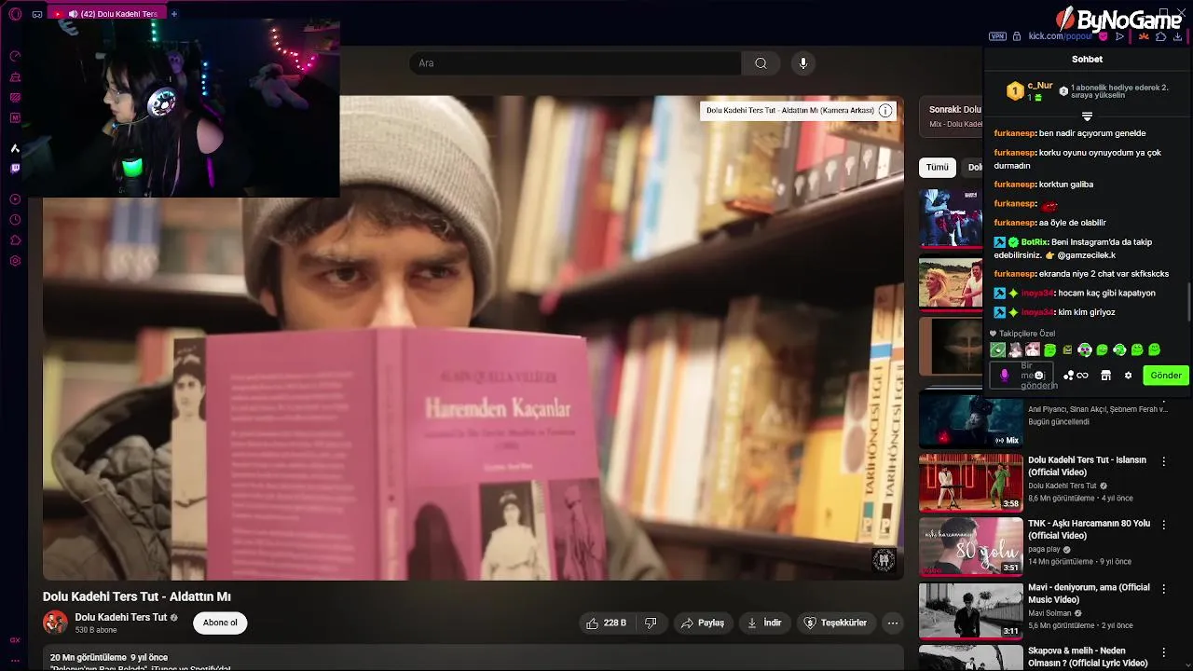Subscribe using the Abone ol button
Image resolution: width=1193 pixels, height=671 pixels.
(220, 623)
